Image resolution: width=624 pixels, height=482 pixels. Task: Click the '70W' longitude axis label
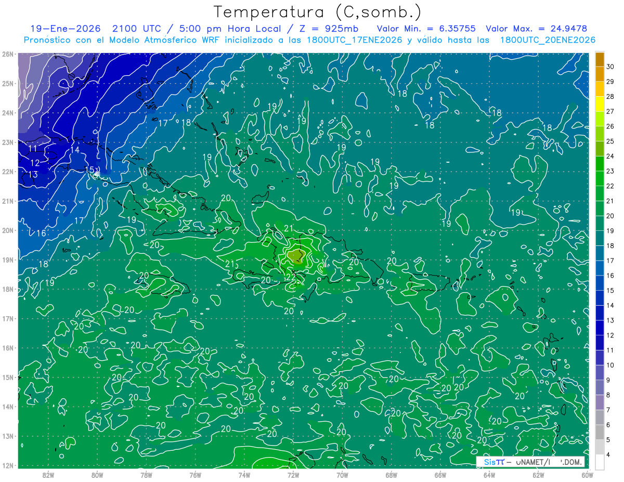tap(342, 475)
